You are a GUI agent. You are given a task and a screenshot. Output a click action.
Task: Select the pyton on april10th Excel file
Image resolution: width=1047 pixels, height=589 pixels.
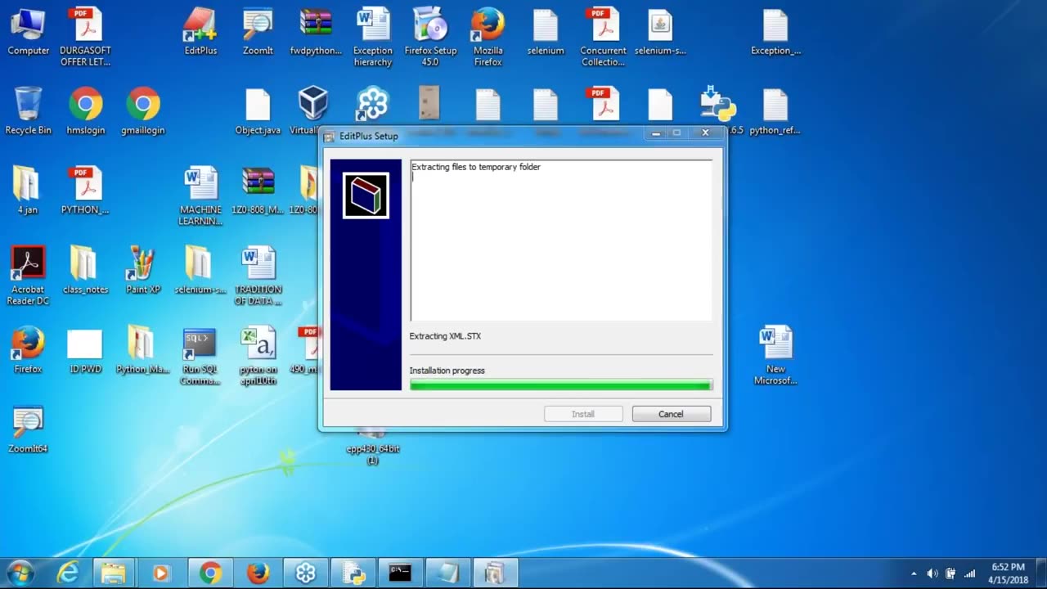point(258,356)
